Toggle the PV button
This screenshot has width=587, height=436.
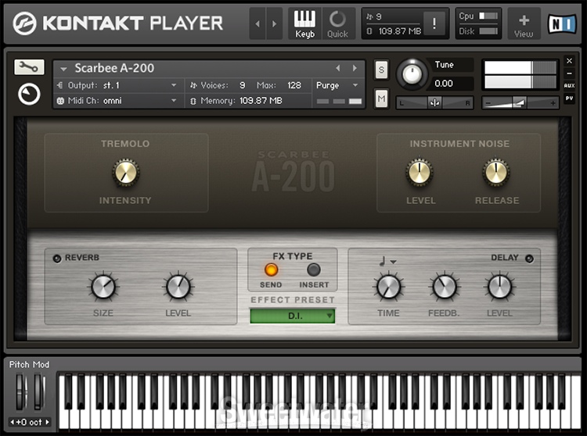point(569,98)
